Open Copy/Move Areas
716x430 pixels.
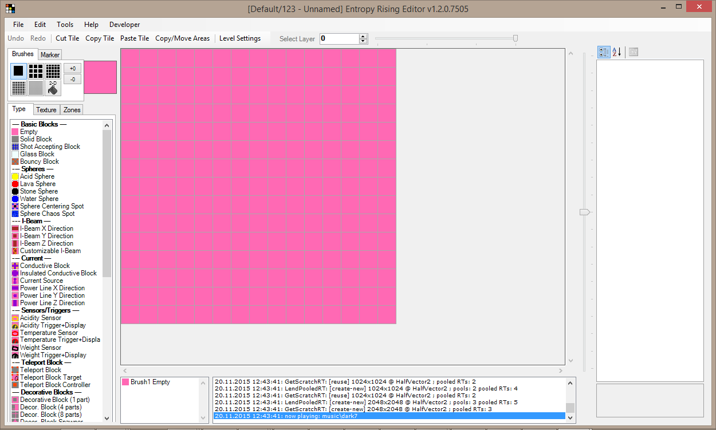click(182, 38)
